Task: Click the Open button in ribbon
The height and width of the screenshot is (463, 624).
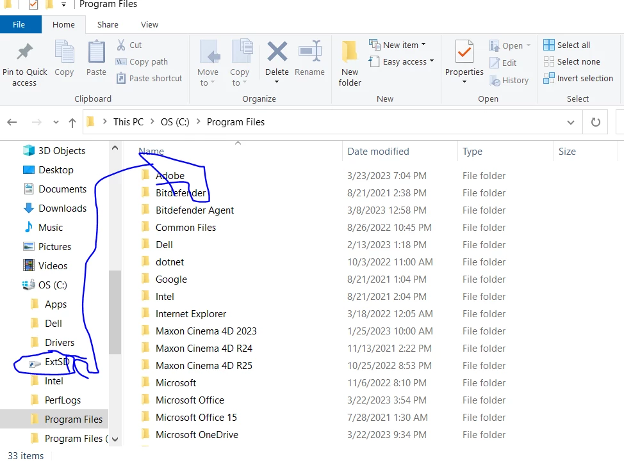Action: 509,45
